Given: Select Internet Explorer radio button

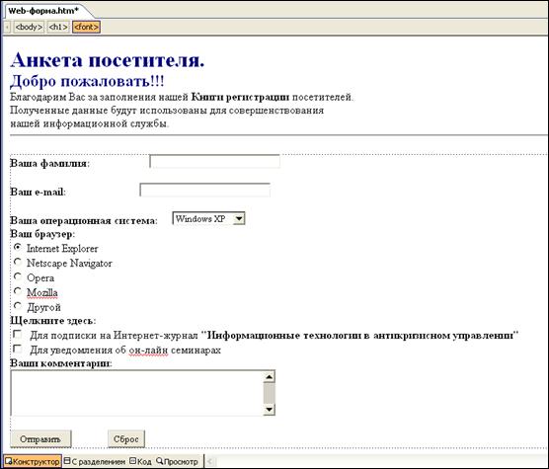Looking at the screenshot, I should tap(18, 247).
